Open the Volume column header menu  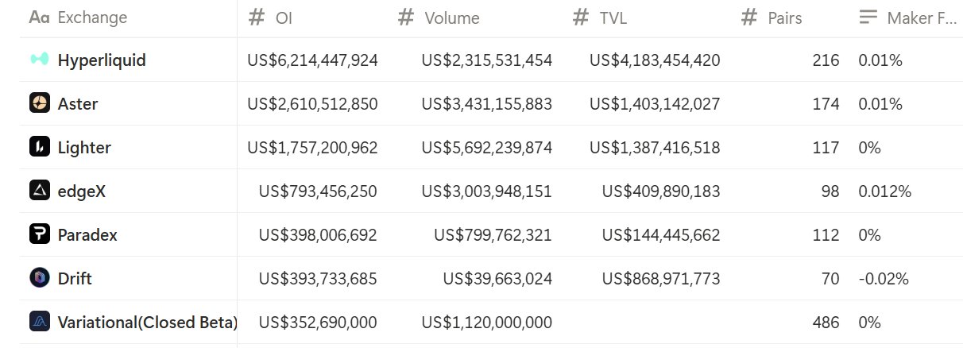click(451, 17)
